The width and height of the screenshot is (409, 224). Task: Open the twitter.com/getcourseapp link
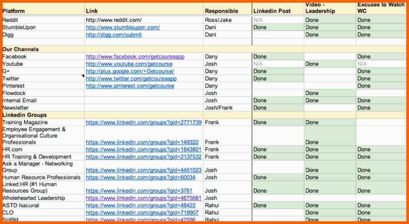tap(131, 79)
